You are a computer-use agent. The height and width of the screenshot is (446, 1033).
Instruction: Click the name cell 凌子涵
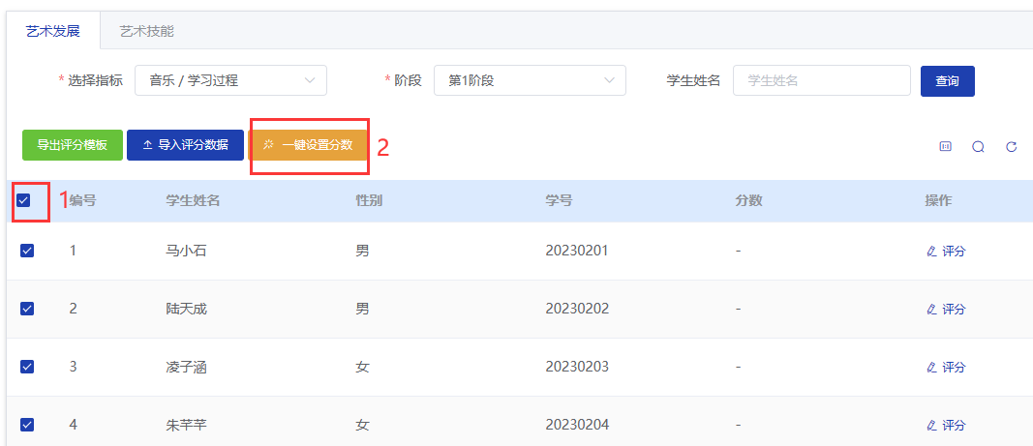187,367
